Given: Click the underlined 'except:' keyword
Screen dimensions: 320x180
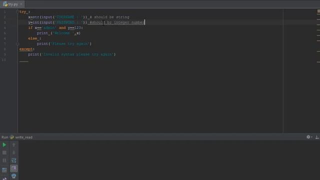Looking at the screenshot, I should (x=26, y=49).
